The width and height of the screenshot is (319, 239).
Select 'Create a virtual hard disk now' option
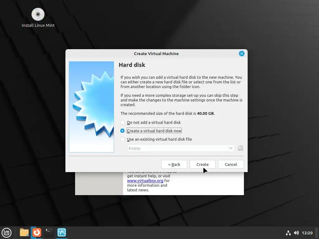(x=151, y=131)
